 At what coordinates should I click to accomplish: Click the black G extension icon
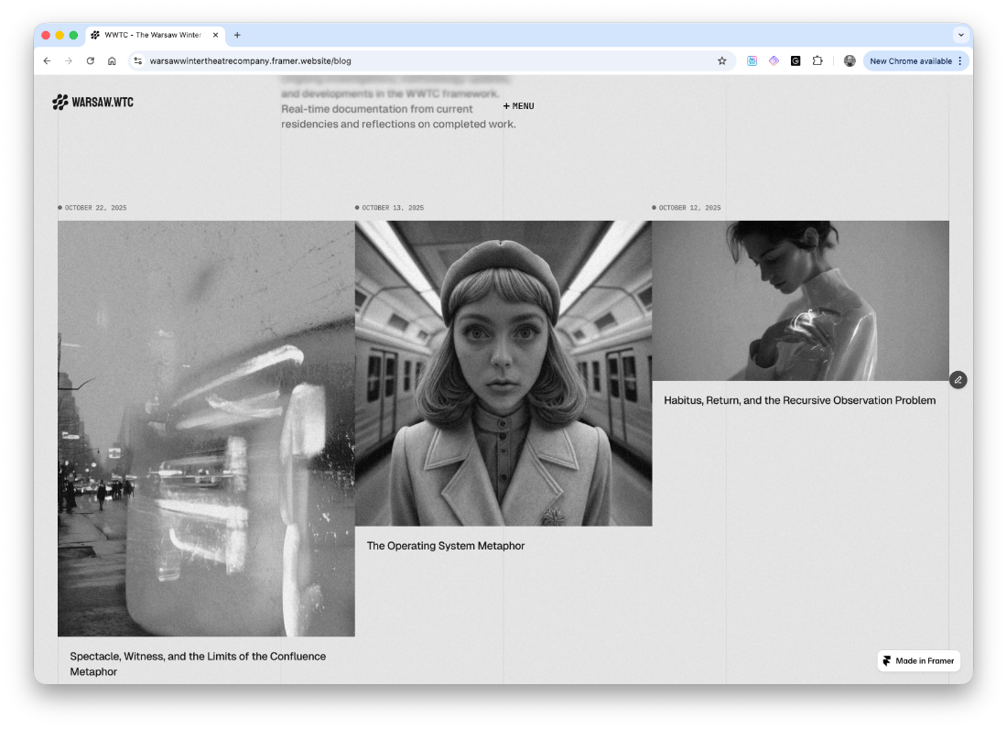coord(796,61)
